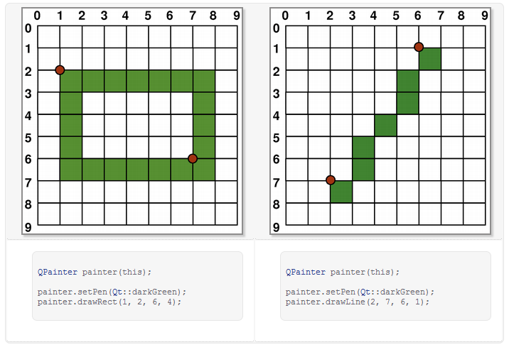Image resolution: width=509 pixels, height=347 pixels.
Task: Click the painter.drawRect(1, 2, 6, 4) code line
Action: click(109, 302)
